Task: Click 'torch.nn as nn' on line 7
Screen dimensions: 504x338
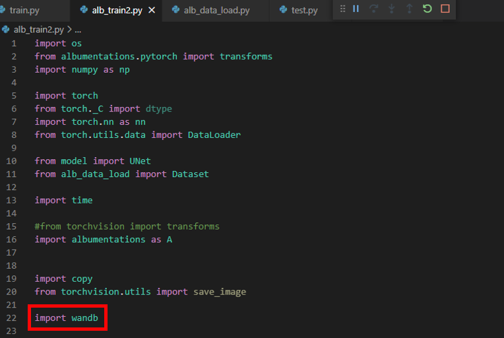Action: tap(108, 122)
